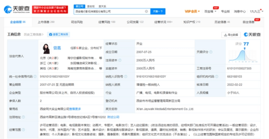269x139 pixels.
Task: Switch to the 经营风险 tab
Action: coord(107,22)
